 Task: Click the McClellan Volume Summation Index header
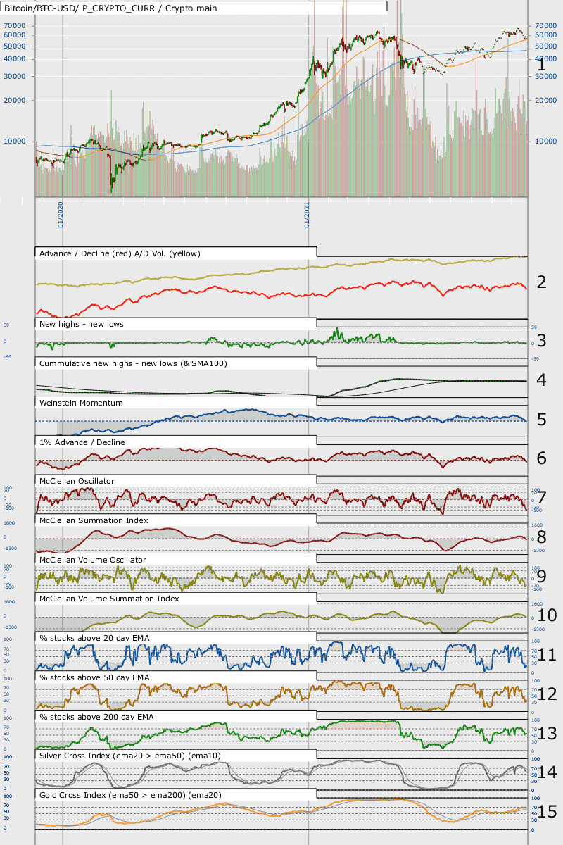tap(109, 599)
